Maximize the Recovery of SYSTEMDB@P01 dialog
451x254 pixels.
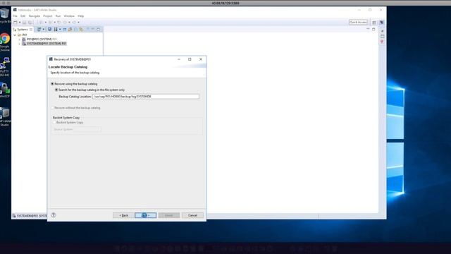(x=190, y=59)
